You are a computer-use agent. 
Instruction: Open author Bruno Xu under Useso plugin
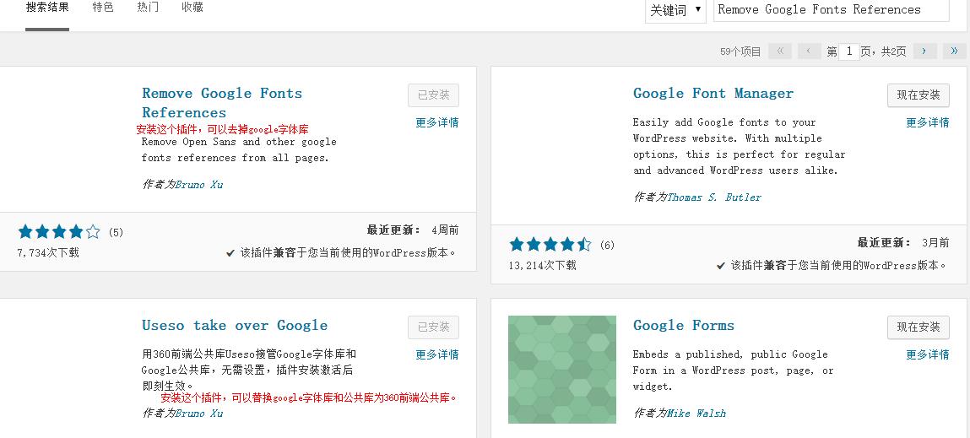(x=199, y=413)
